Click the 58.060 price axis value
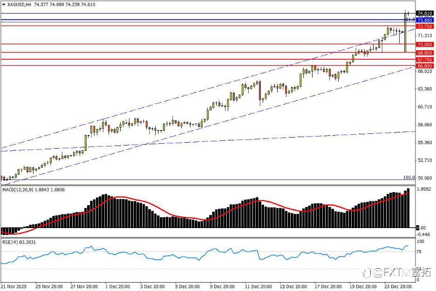Image resolution: width=436 pixels, height=291 pixels. pyautogui.click(x=425, y=125)
